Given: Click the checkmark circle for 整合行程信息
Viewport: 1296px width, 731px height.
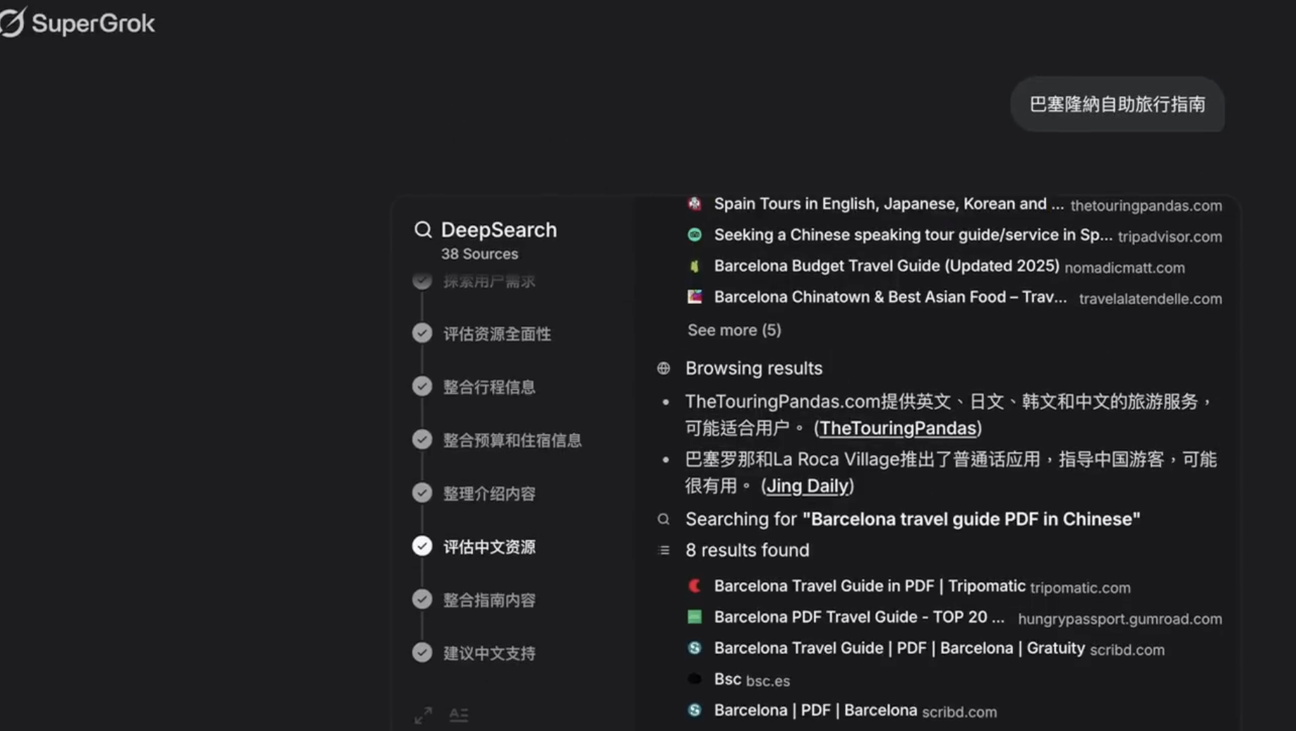Looking at the screenshot, I should (422, 386).
